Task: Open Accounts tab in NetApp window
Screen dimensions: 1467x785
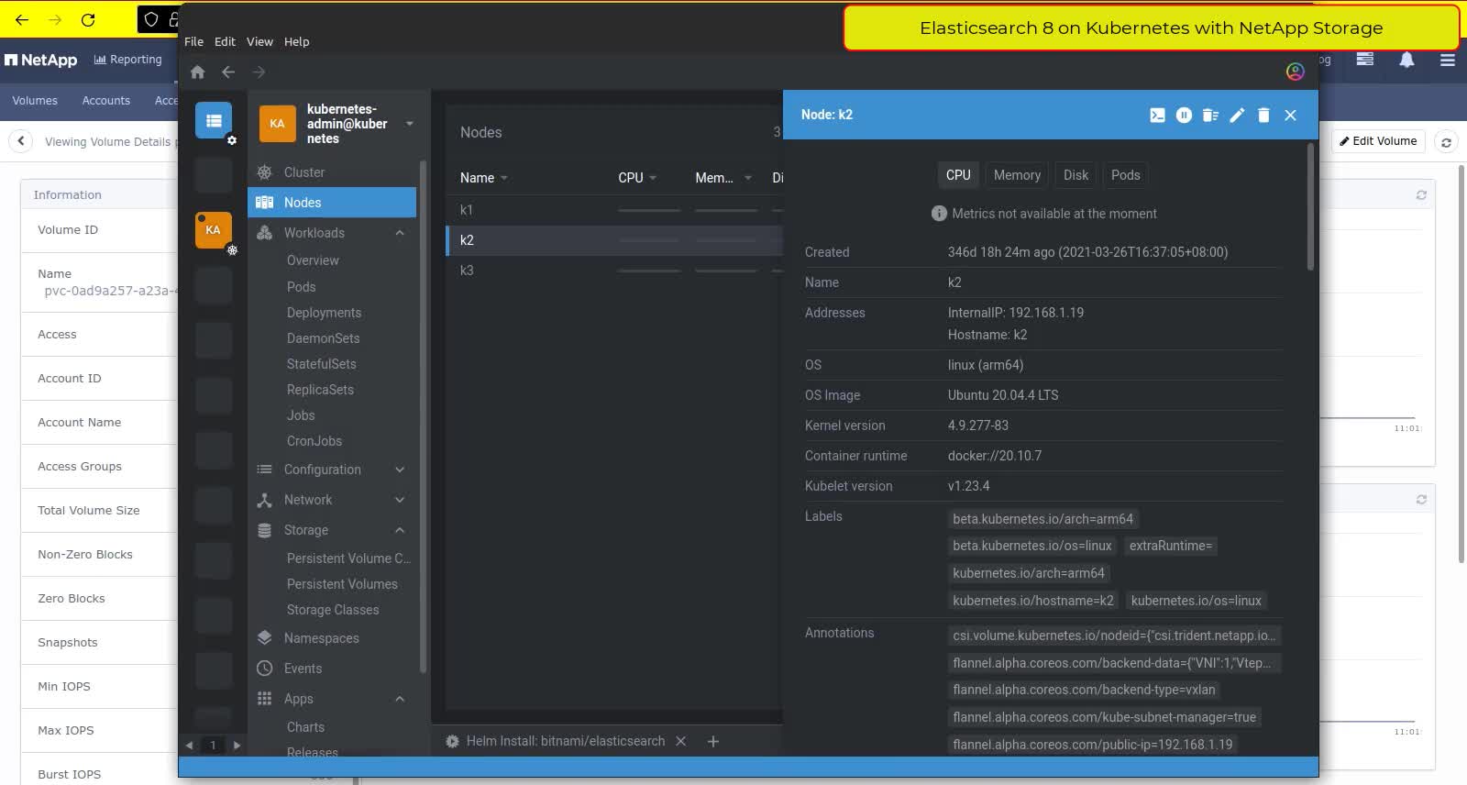Action: [x=106, y=101]
